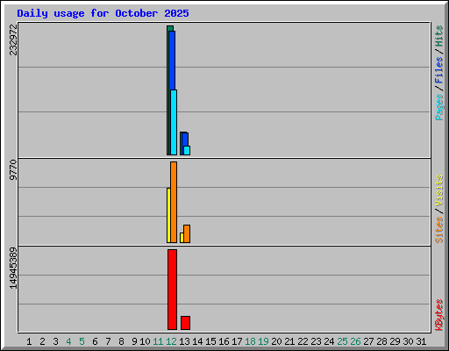Select the orange Sites bar for day 13
This screenshot has width=449, height=351.
[187, 233]
